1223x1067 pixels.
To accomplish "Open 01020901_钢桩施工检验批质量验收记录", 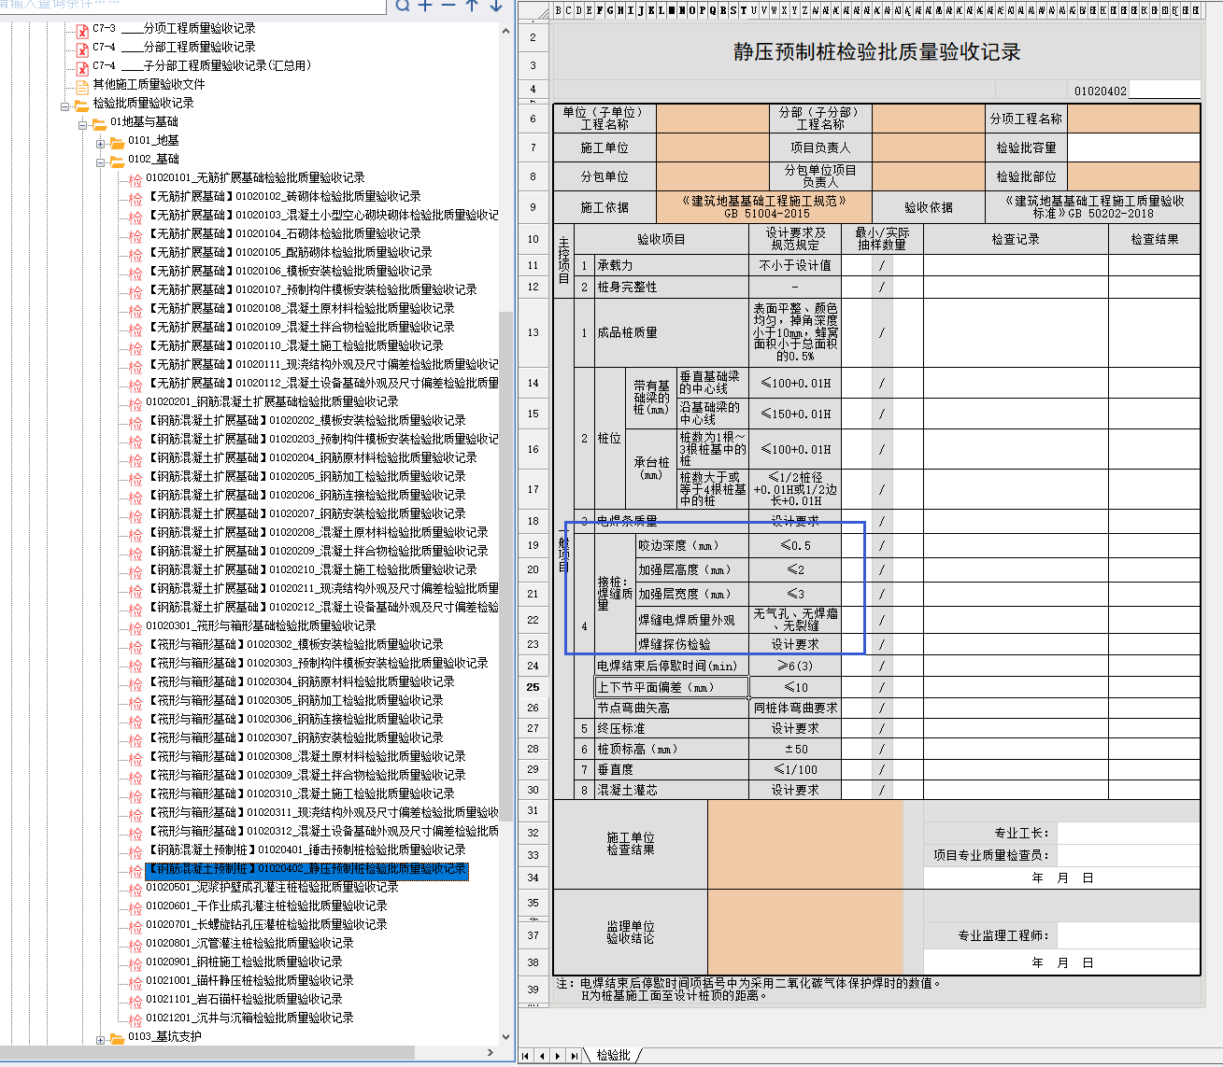I will tap(244, 962).
